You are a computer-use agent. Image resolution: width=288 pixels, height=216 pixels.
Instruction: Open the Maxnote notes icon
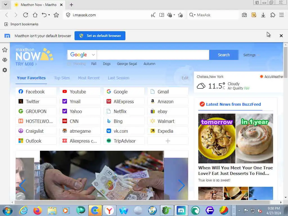click(x=254, y=15)
